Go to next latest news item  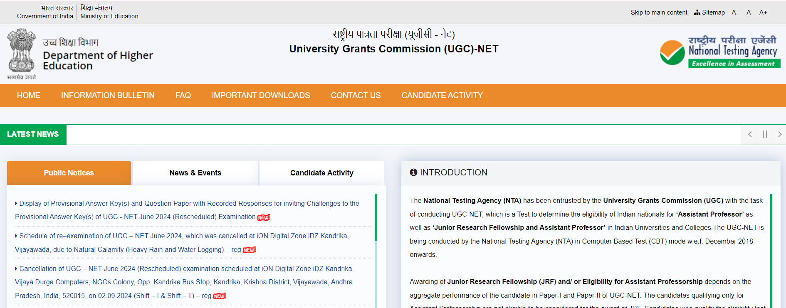coord(779,134)
